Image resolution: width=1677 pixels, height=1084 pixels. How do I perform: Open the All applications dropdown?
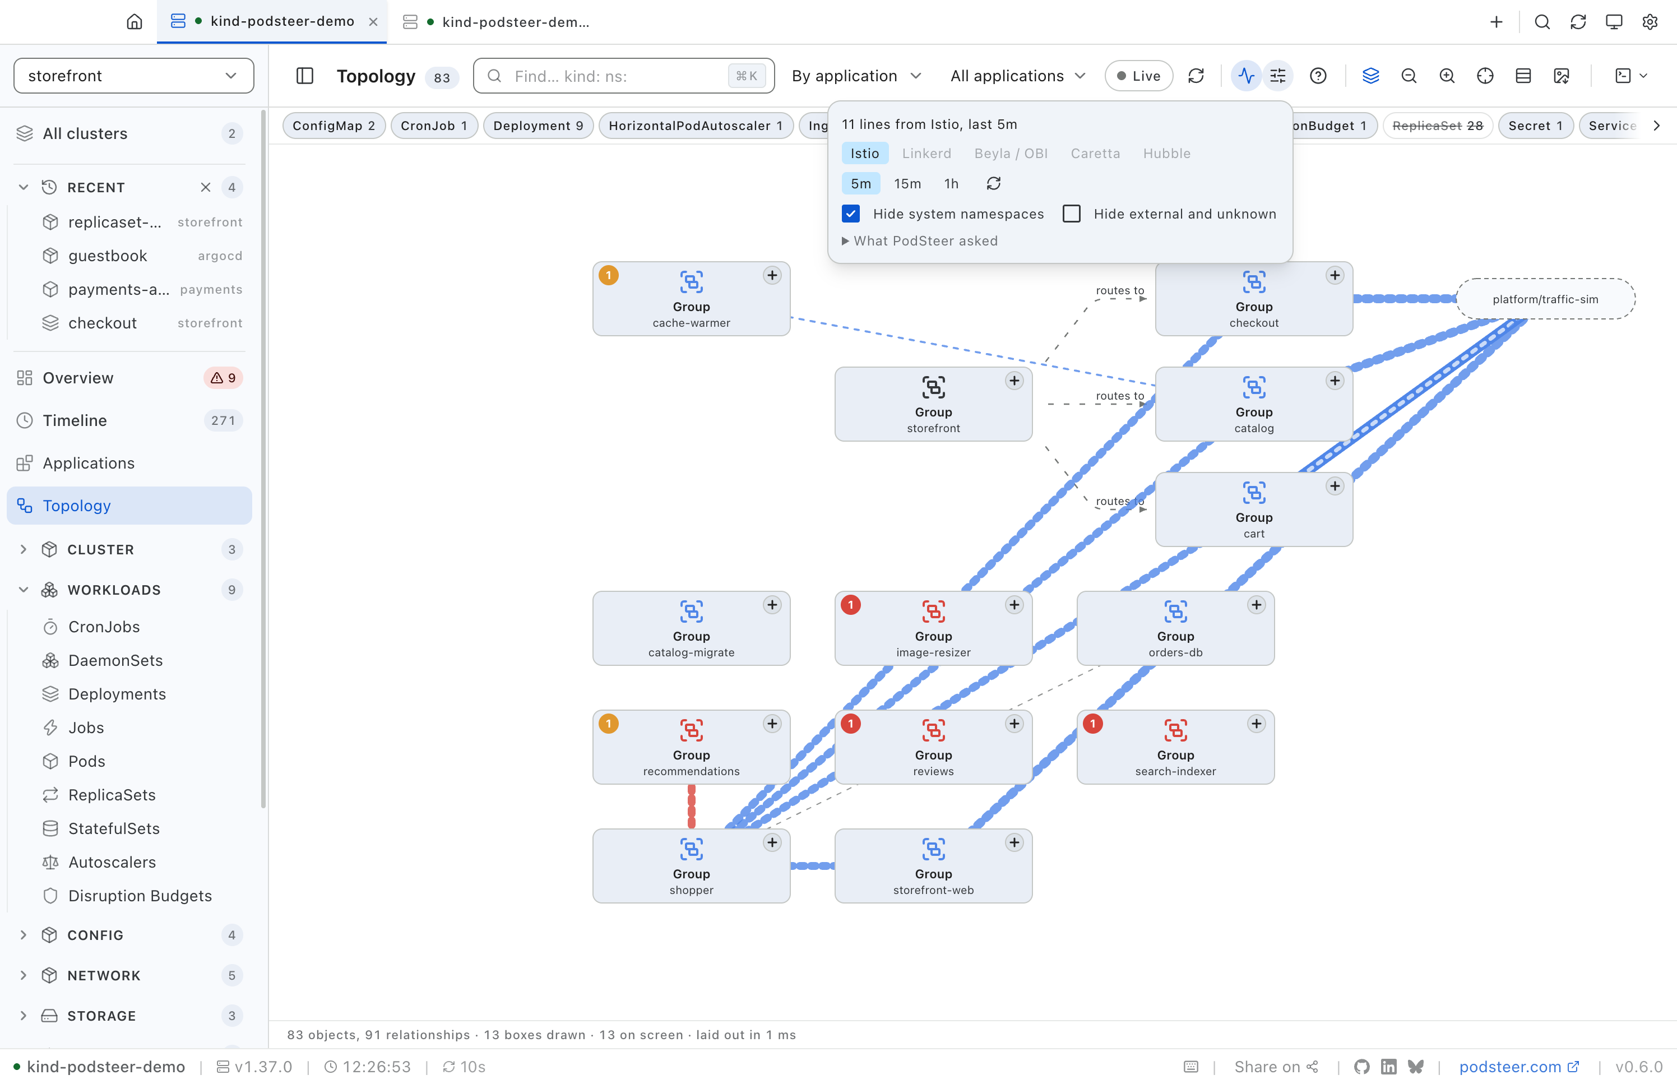point(1018,76)
